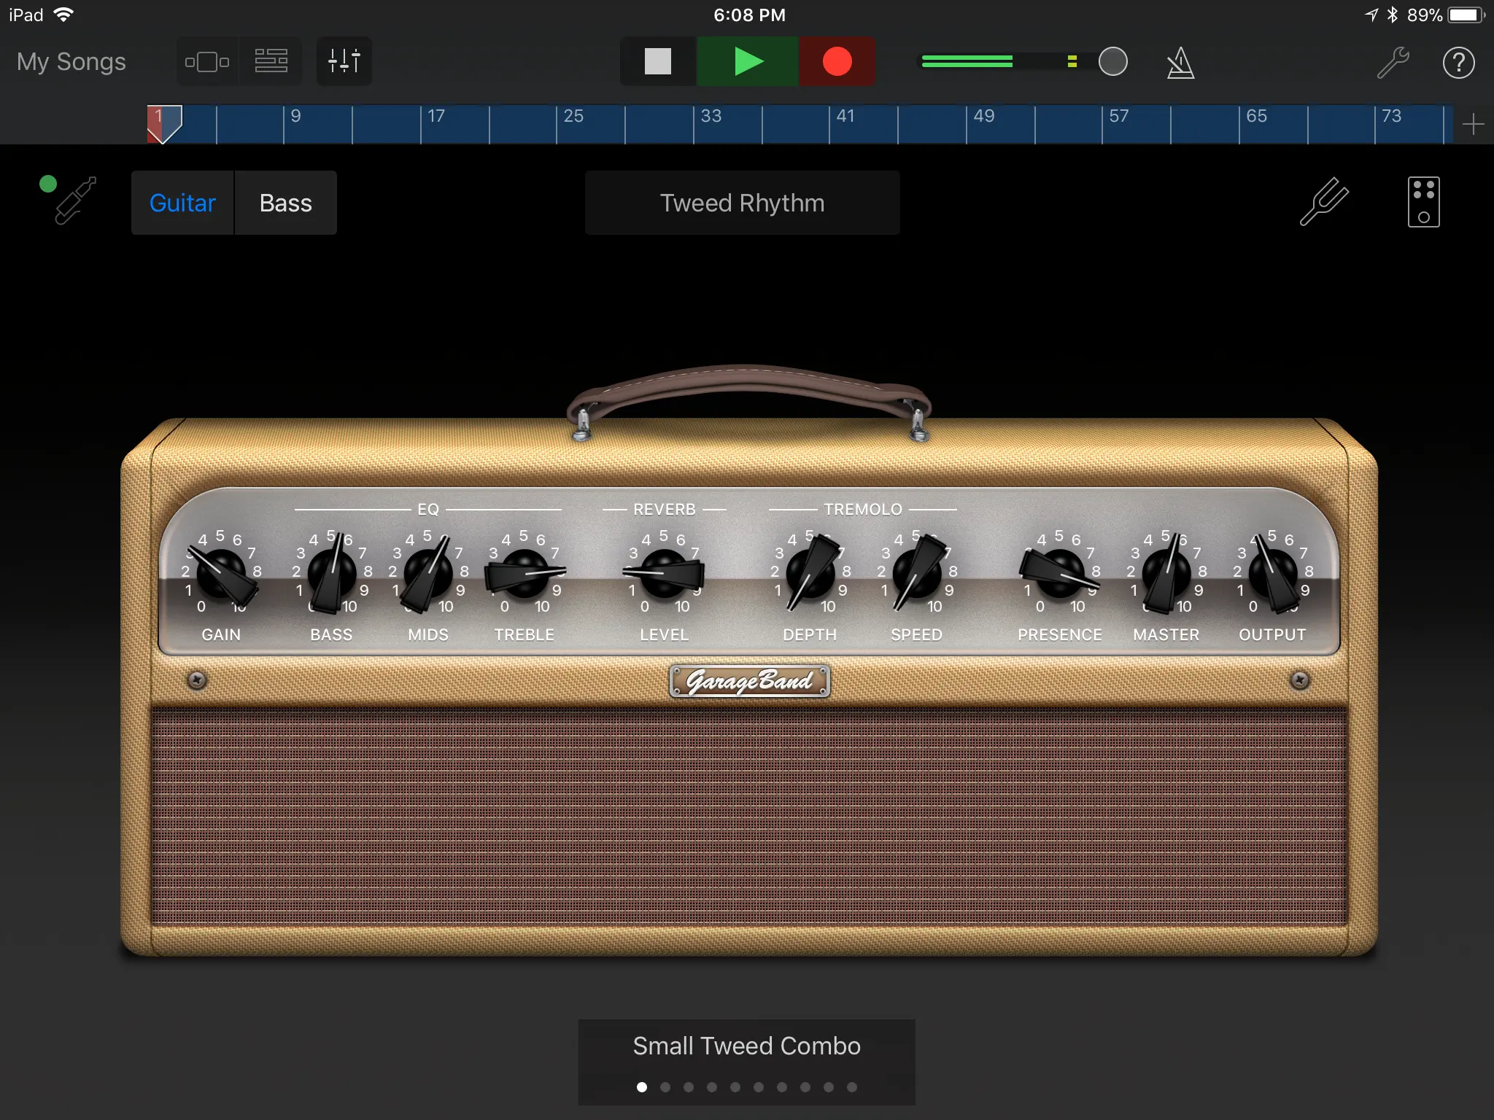Select the Bass tab

285,203
